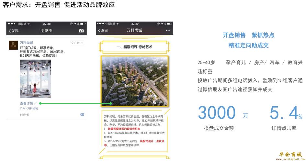Open the aerial rendering image of the estate

point(134,81)
